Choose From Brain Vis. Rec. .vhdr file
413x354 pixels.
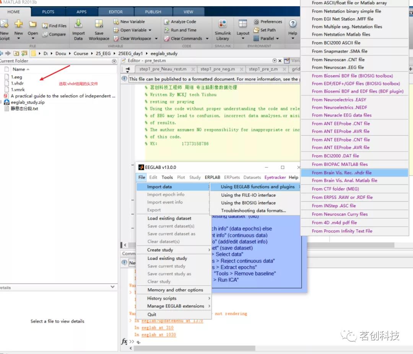click(354, 172)
